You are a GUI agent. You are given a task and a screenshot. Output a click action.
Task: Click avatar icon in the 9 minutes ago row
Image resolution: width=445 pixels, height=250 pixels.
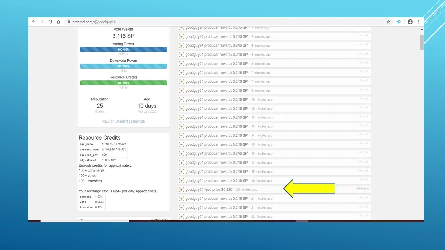(181, 91)
